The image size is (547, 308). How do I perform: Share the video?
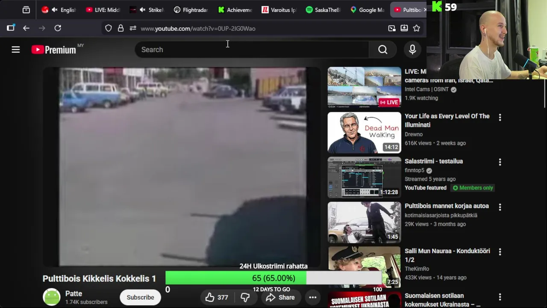[x=280, y=297]
